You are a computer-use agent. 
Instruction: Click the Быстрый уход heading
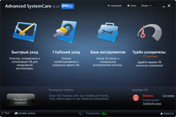point(25,52)
